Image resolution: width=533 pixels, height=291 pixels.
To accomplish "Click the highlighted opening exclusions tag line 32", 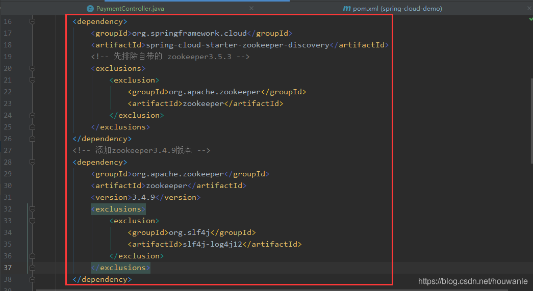I will 118,209.
